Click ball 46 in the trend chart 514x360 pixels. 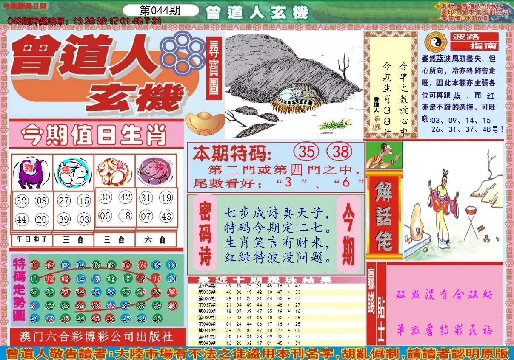(111, 319)
